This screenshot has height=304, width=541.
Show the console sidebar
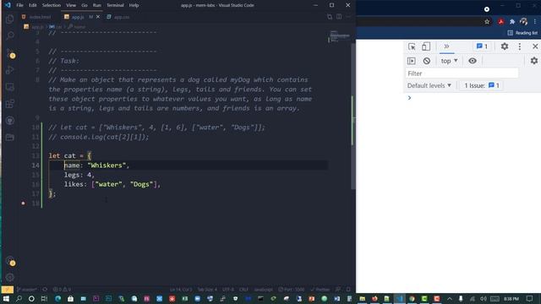pos(412,61)
